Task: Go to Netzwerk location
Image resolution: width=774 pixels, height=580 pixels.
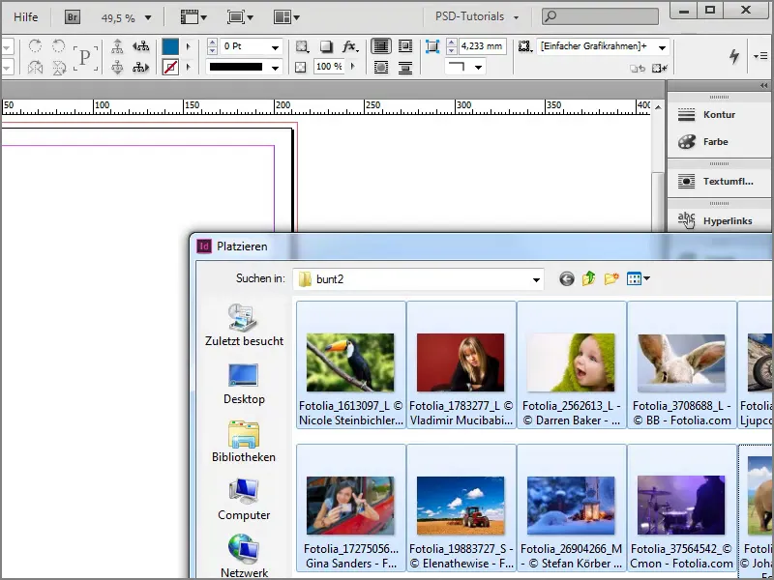Action: (244, 555)
